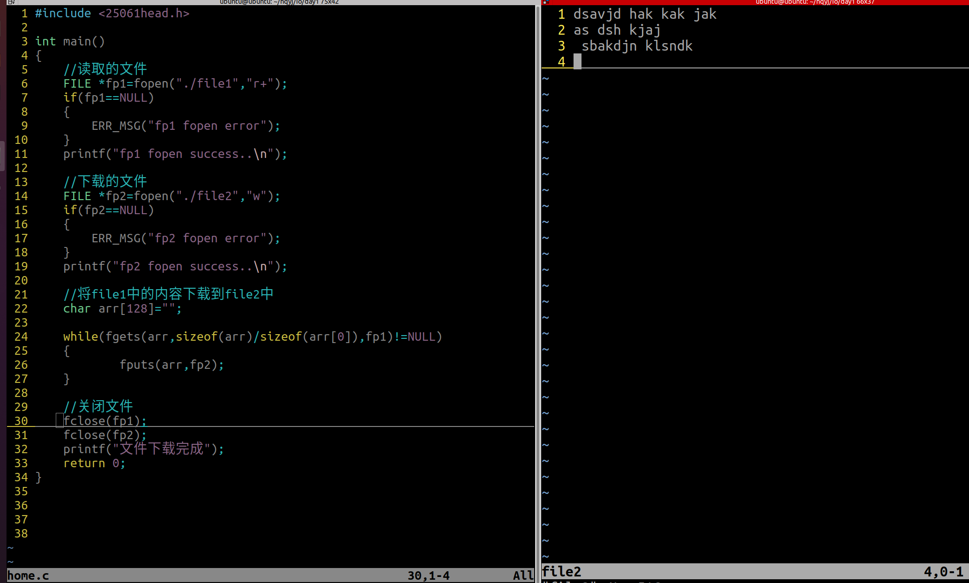Click the char arr[128] declaration
Viewport: 969px width, 583px height.
(x=122, y=309)
